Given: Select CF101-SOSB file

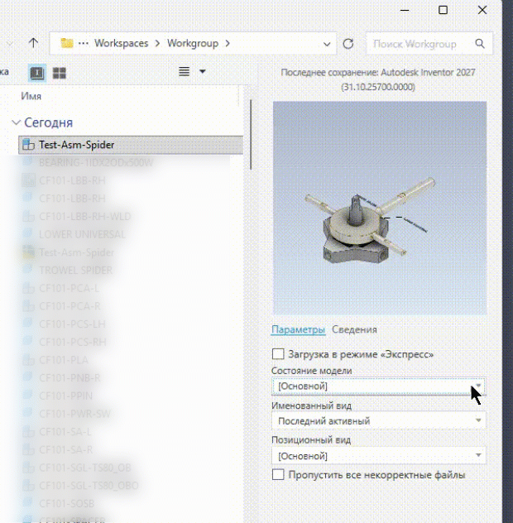Looking at the screenshot, I should (66, 504).
